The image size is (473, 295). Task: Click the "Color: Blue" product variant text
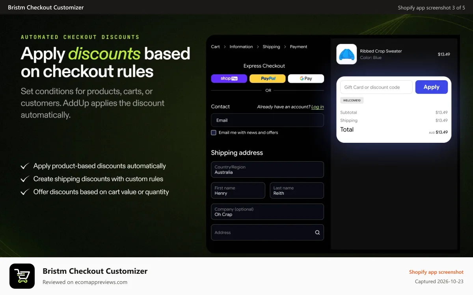pyautogui.click(x=371, y=57)
